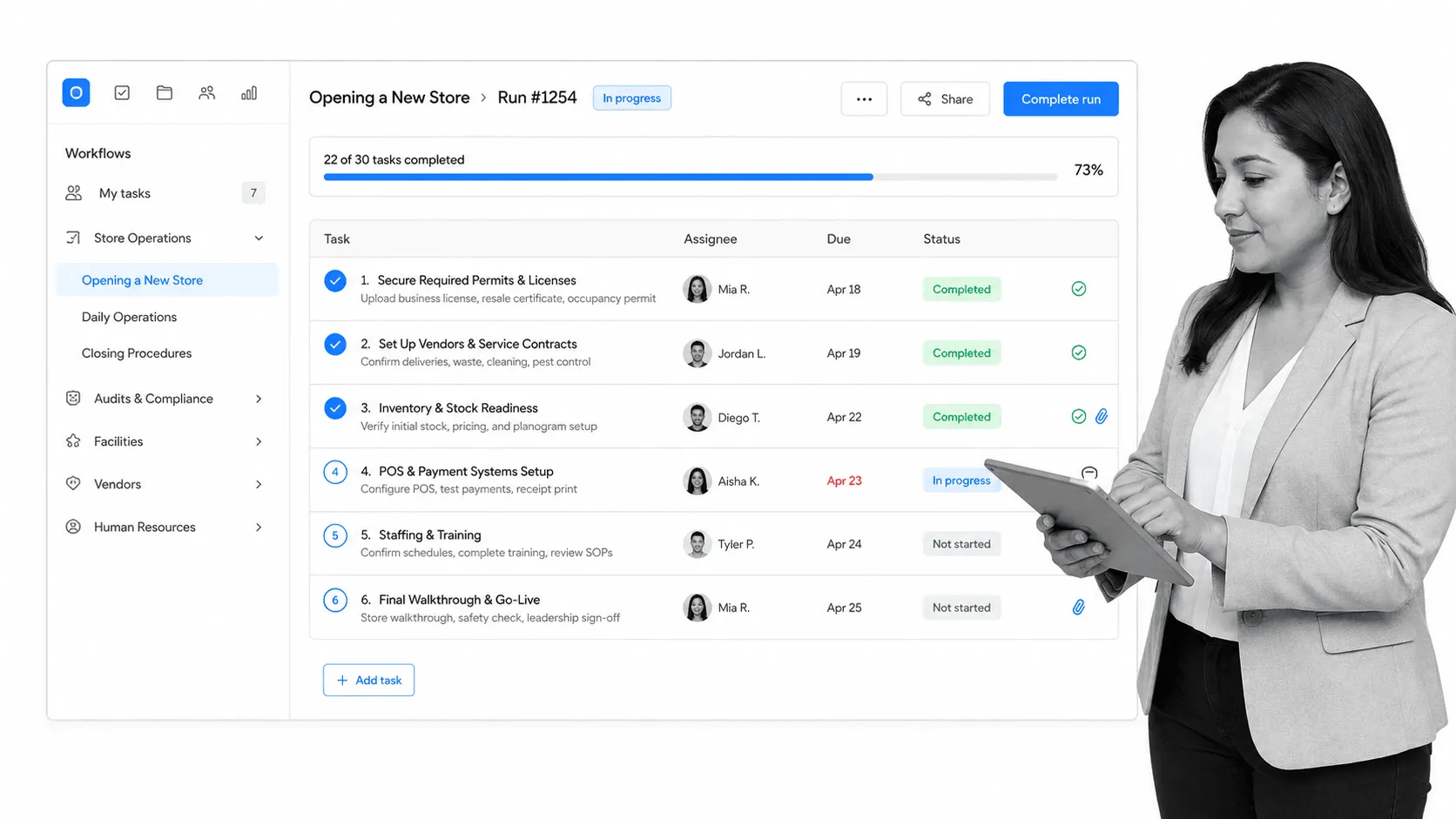Mark task 4 POS & Payment Systems circle
1456x819 pixels.
pos(335,472)
